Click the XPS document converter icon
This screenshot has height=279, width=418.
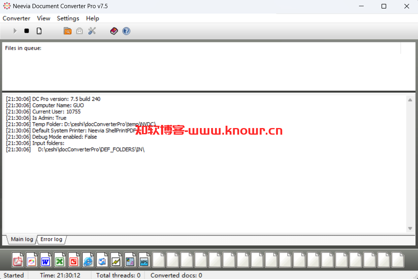(x=144, y=260)
